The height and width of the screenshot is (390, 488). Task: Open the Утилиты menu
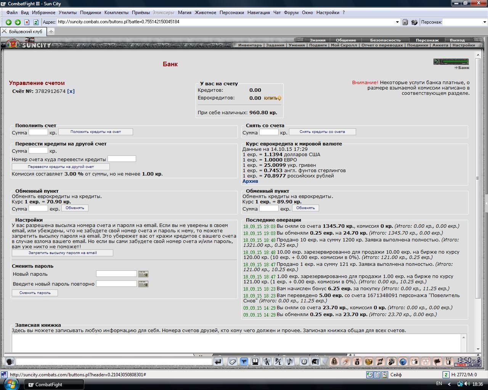(x=67, y=13)
